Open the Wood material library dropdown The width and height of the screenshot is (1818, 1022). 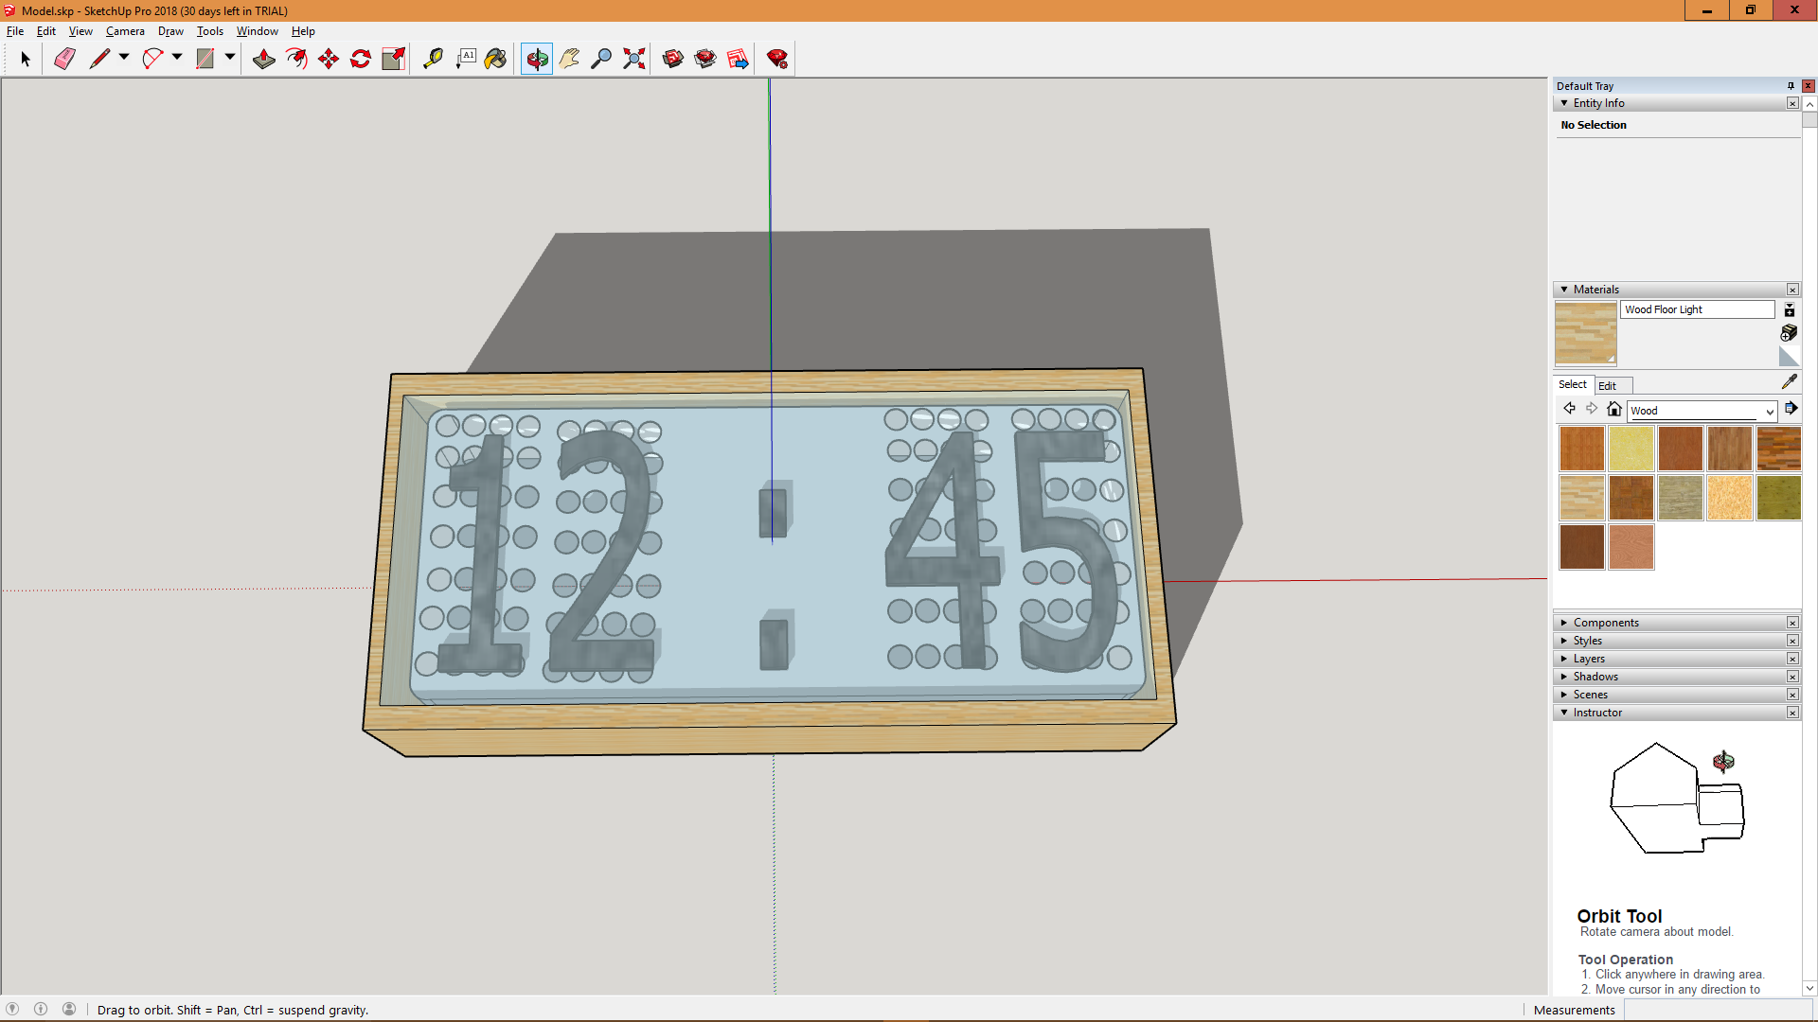click(x=1769, y=411)
